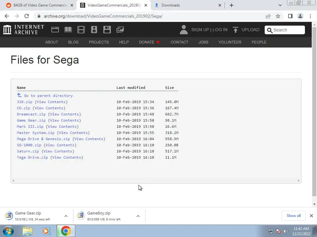Click the site padlock icon
The image size is (317, 237).
pos(39,16)
